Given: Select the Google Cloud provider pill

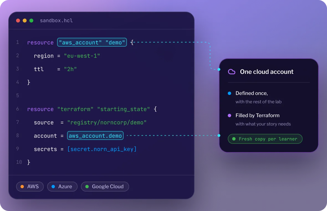Looking at the screenshot, I should coord(105,187).
